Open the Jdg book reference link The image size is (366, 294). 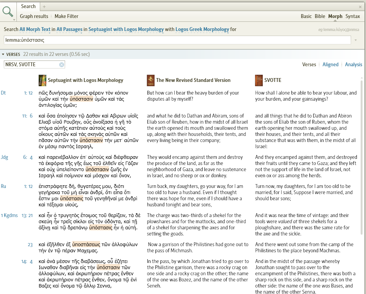pyautogui.click(x=5, y=157)
